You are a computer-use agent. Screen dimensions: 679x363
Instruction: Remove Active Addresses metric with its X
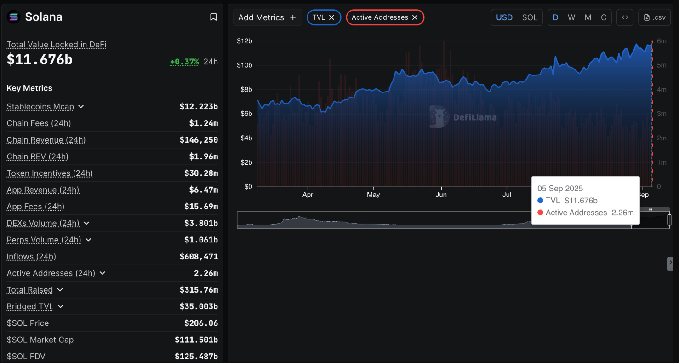pyautogui.click(x=415, y=17)
